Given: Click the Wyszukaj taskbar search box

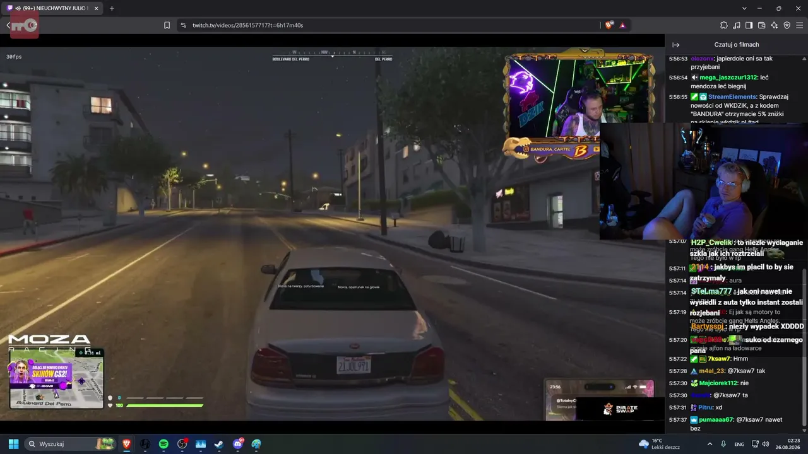Looking at the screenshot, I should coord(71,444).
